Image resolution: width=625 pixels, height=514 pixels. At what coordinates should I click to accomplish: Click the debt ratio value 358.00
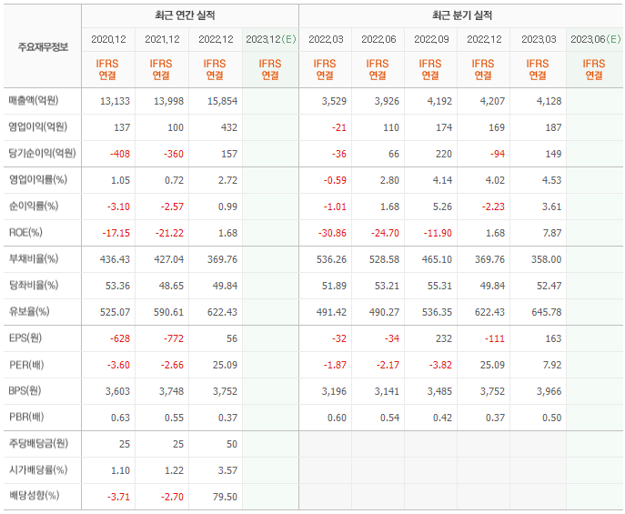(x=546, y=260)
